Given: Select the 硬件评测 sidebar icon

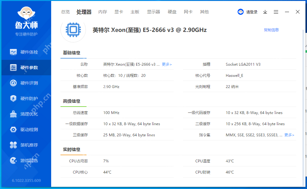Looking at the screenshot, I should tap(26, 83).
